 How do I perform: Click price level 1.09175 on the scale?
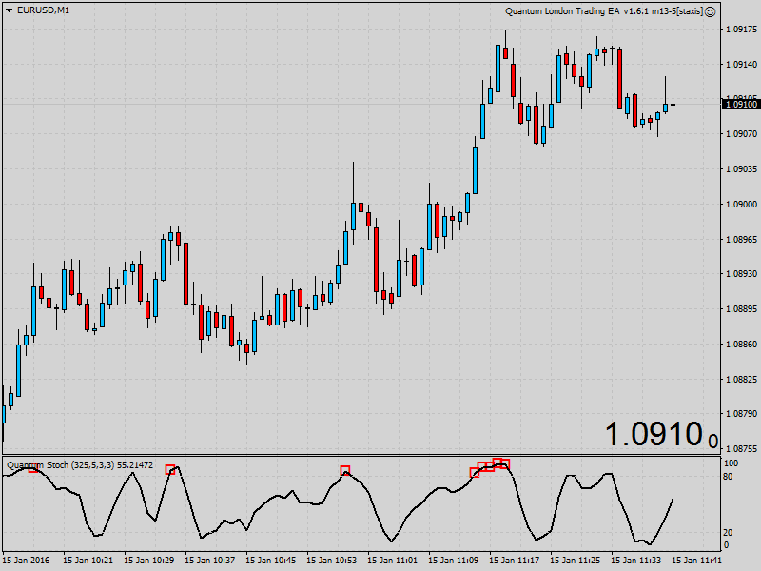coord(741,30)
